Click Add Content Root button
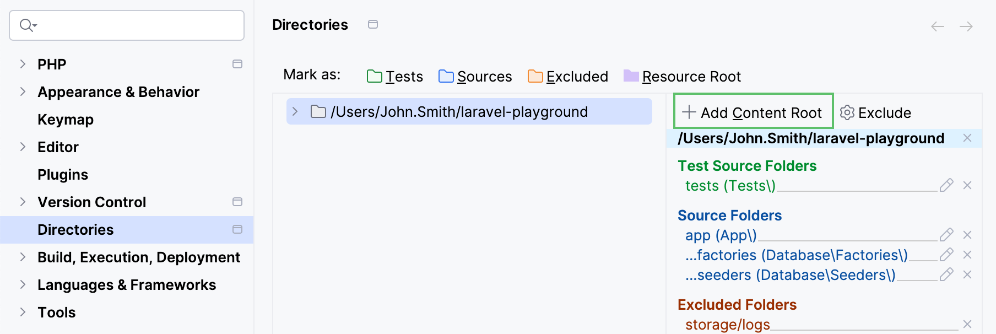The height and width of the screenshot is (334, 996). tap(753, 112)
